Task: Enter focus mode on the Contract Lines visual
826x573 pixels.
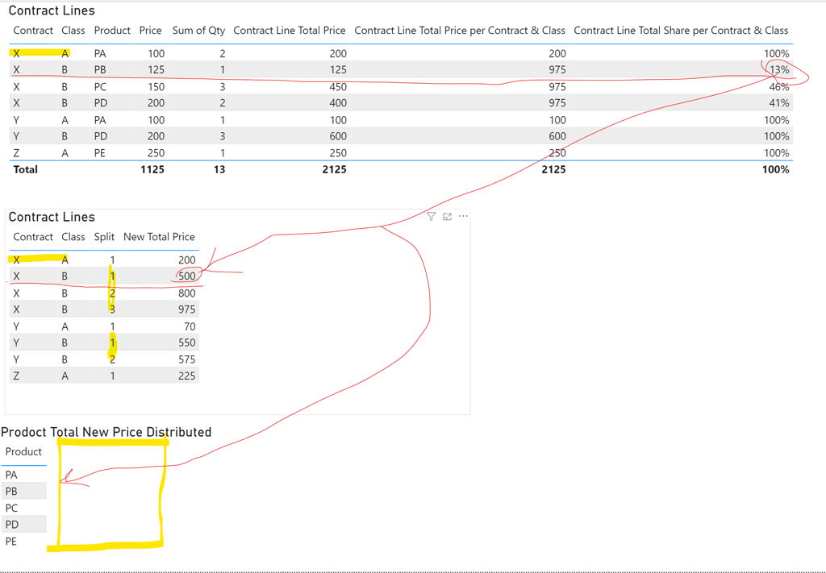Action: [447, 216]
